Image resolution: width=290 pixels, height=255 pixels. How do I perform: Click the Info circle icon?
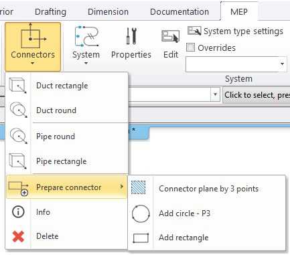[18, 211]
